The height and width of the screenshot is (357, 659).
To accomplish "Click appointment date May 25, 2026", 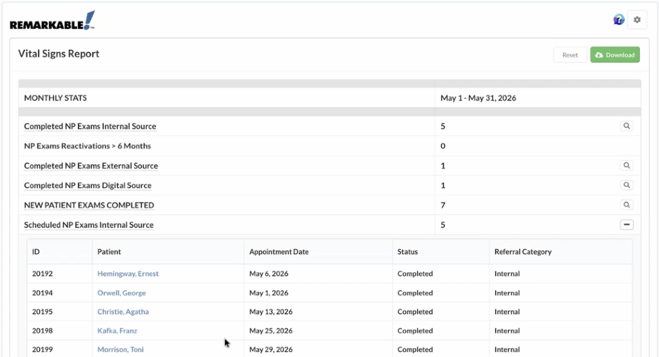I will tap(271, 331).
